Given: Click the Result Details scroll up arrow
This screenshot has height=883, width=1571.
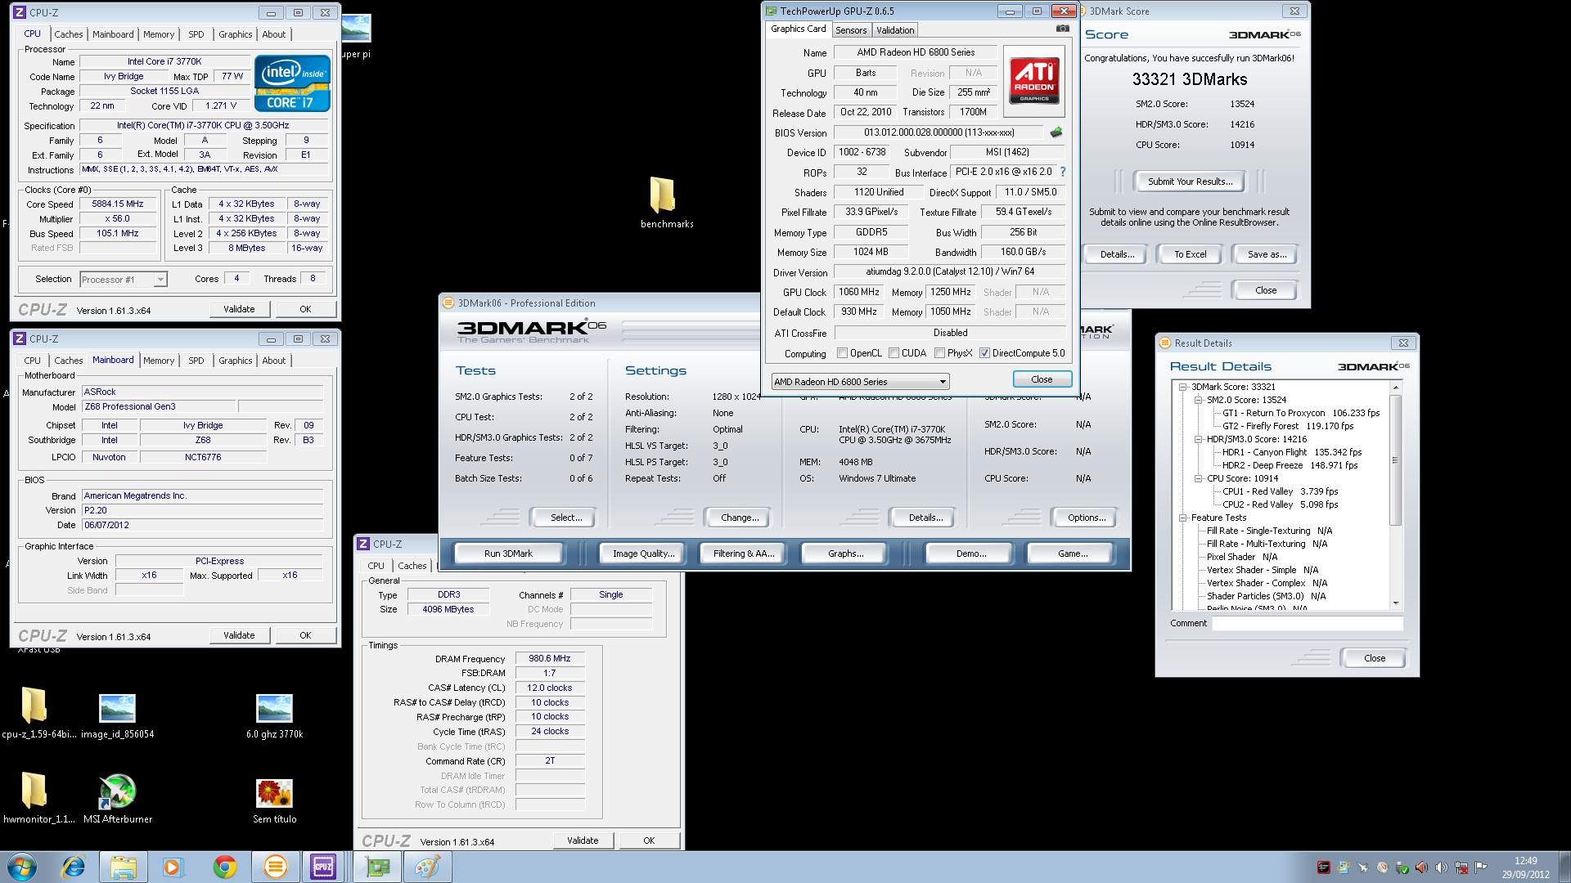Looking at the screenshot, I should tap(1396, 388).
